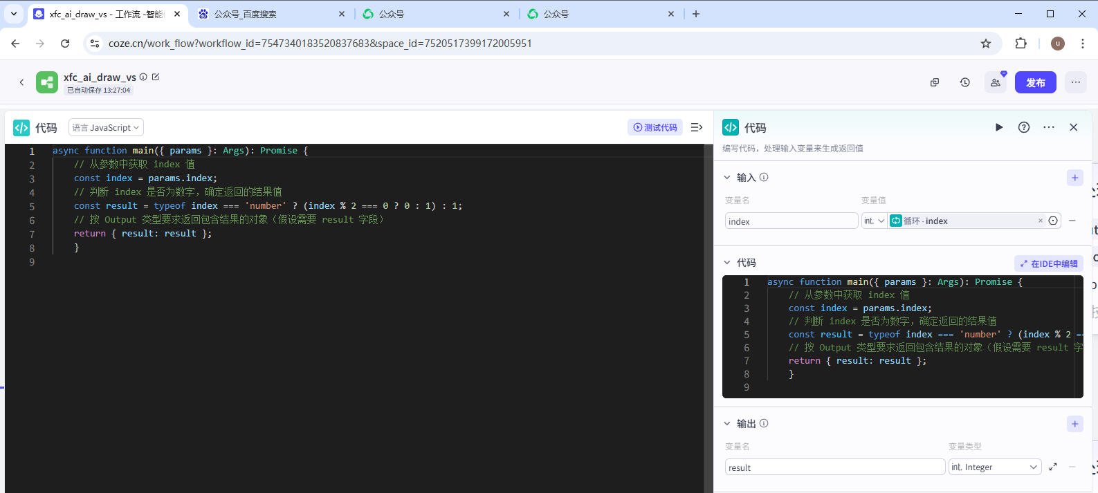The width and height of the screenshot is (1098, 493).
Task: Remove the result output variable row
Action: (x=1072, y=467)
